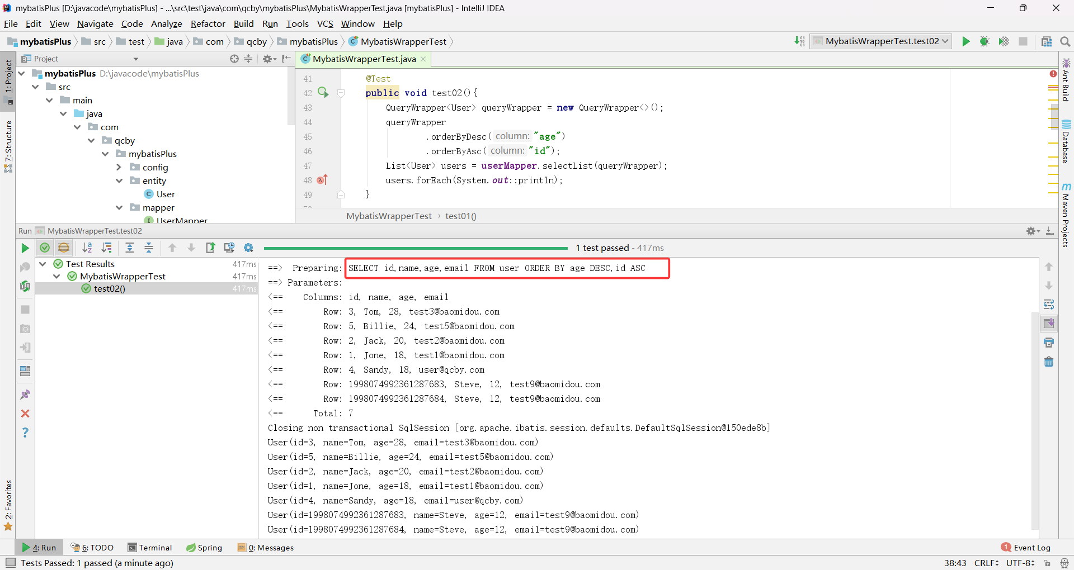Open Maven Projects side panel
The image size is (1074, 570).
(x=1066, y=215)
